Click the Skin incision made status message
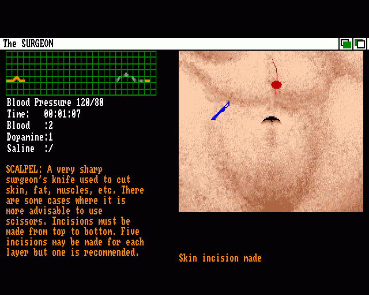 click(x=220, y=258)
